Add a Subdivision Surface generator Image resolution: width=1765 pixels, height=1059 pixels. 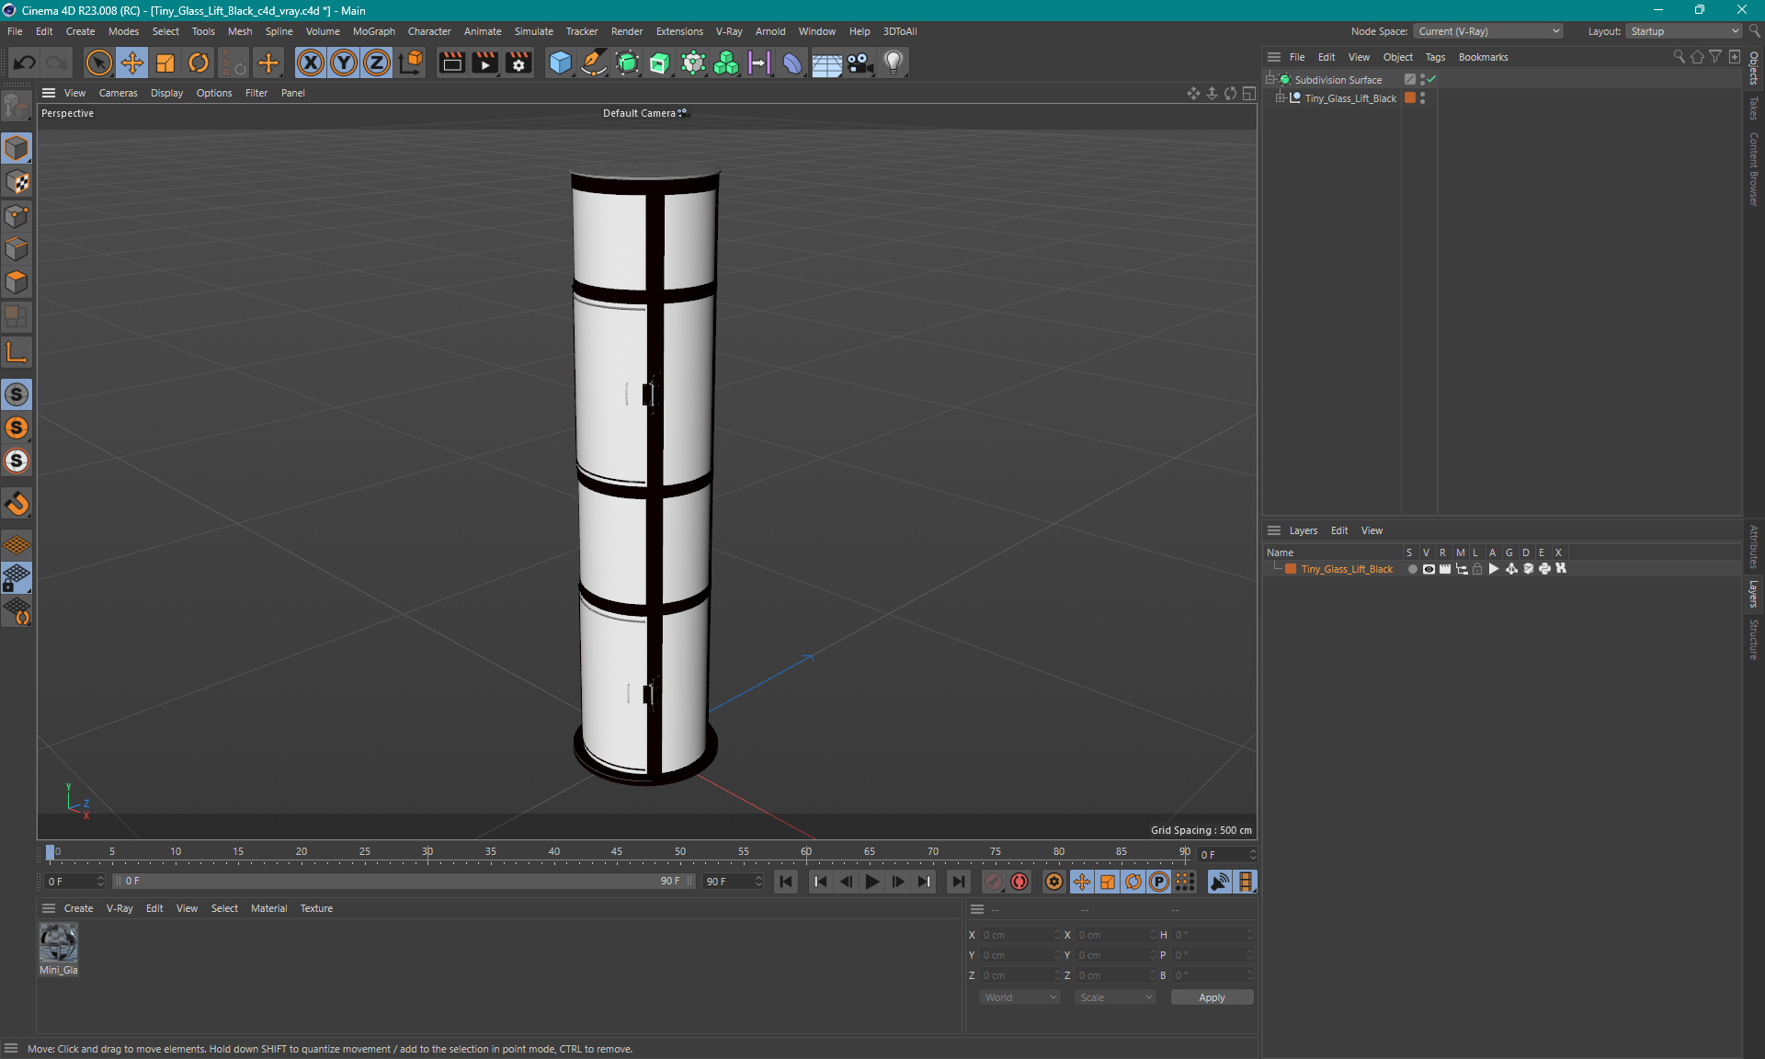coord(627,63)
